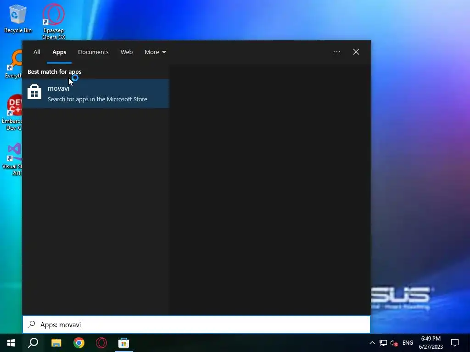The width and height of the screenshot is (470, 352).
Task: Open the network status tray icon
Action: click(x=383, y=343)
